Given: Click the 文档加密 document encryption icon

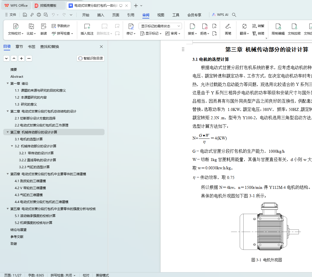Looking at the screenshot, I should point(294,27).
